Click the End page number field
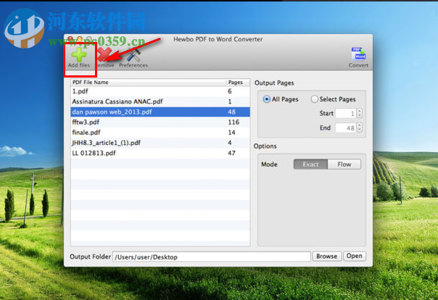Viewport: 438px width, 300px height. point(345,128)
